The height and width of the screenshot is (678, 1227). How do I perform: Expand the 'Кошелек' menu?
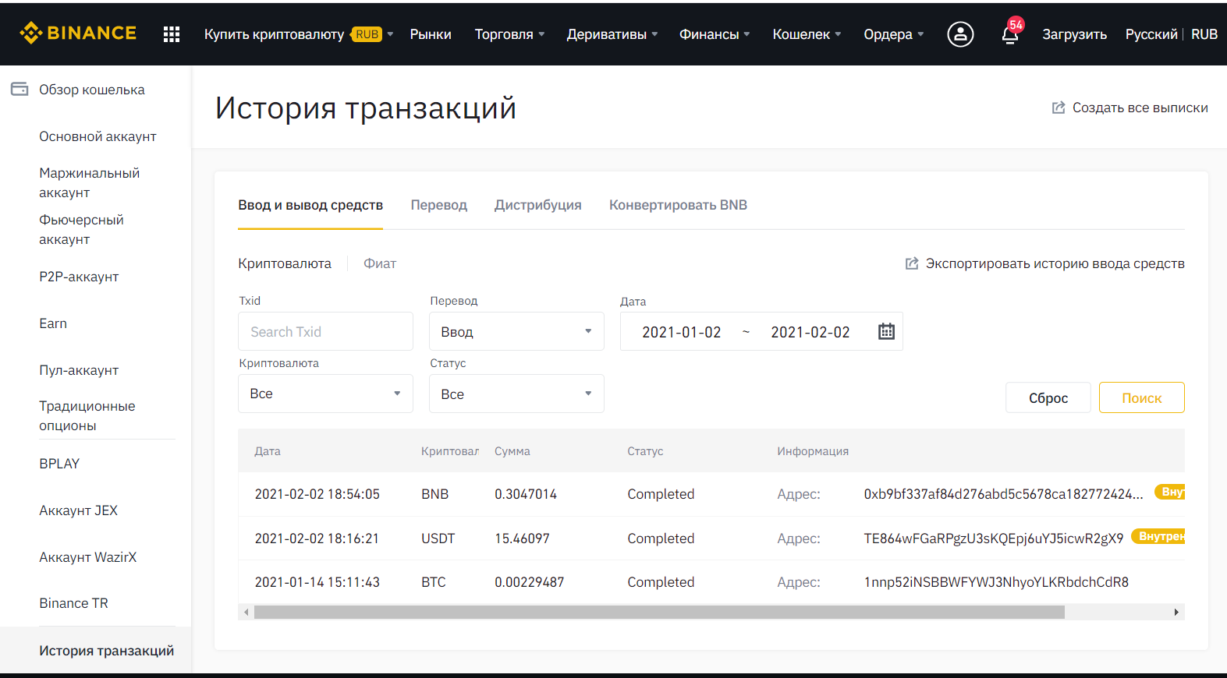coord(807,34)
